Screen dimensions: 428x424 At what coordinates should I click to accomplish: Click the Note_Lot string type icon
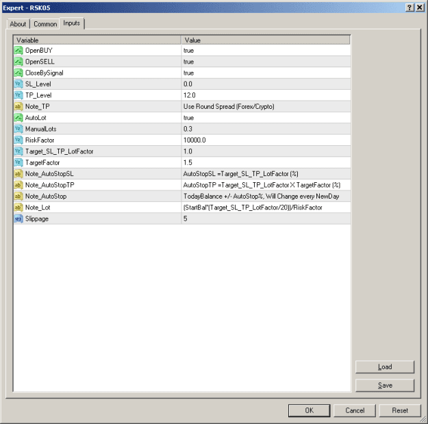point(18,208)
